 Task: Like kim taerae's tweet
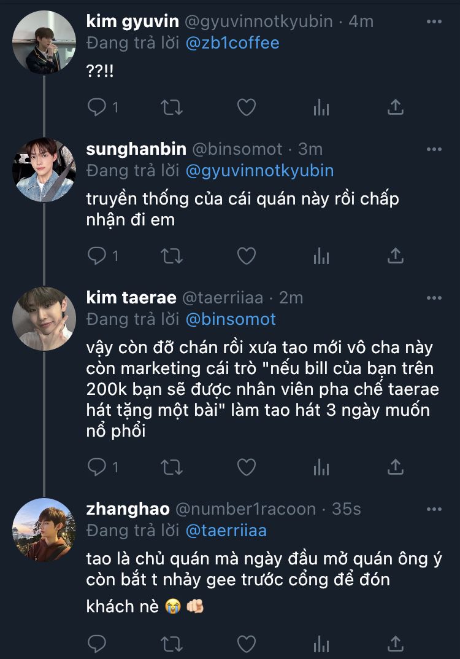246,467
